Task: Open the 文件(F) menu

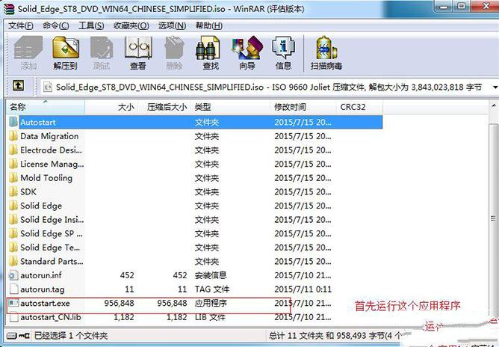Action: tap(21, 25)
